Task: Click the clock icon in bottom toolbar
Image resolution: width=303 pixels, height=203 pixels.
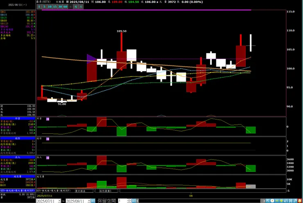Action: tap(272, 201)
